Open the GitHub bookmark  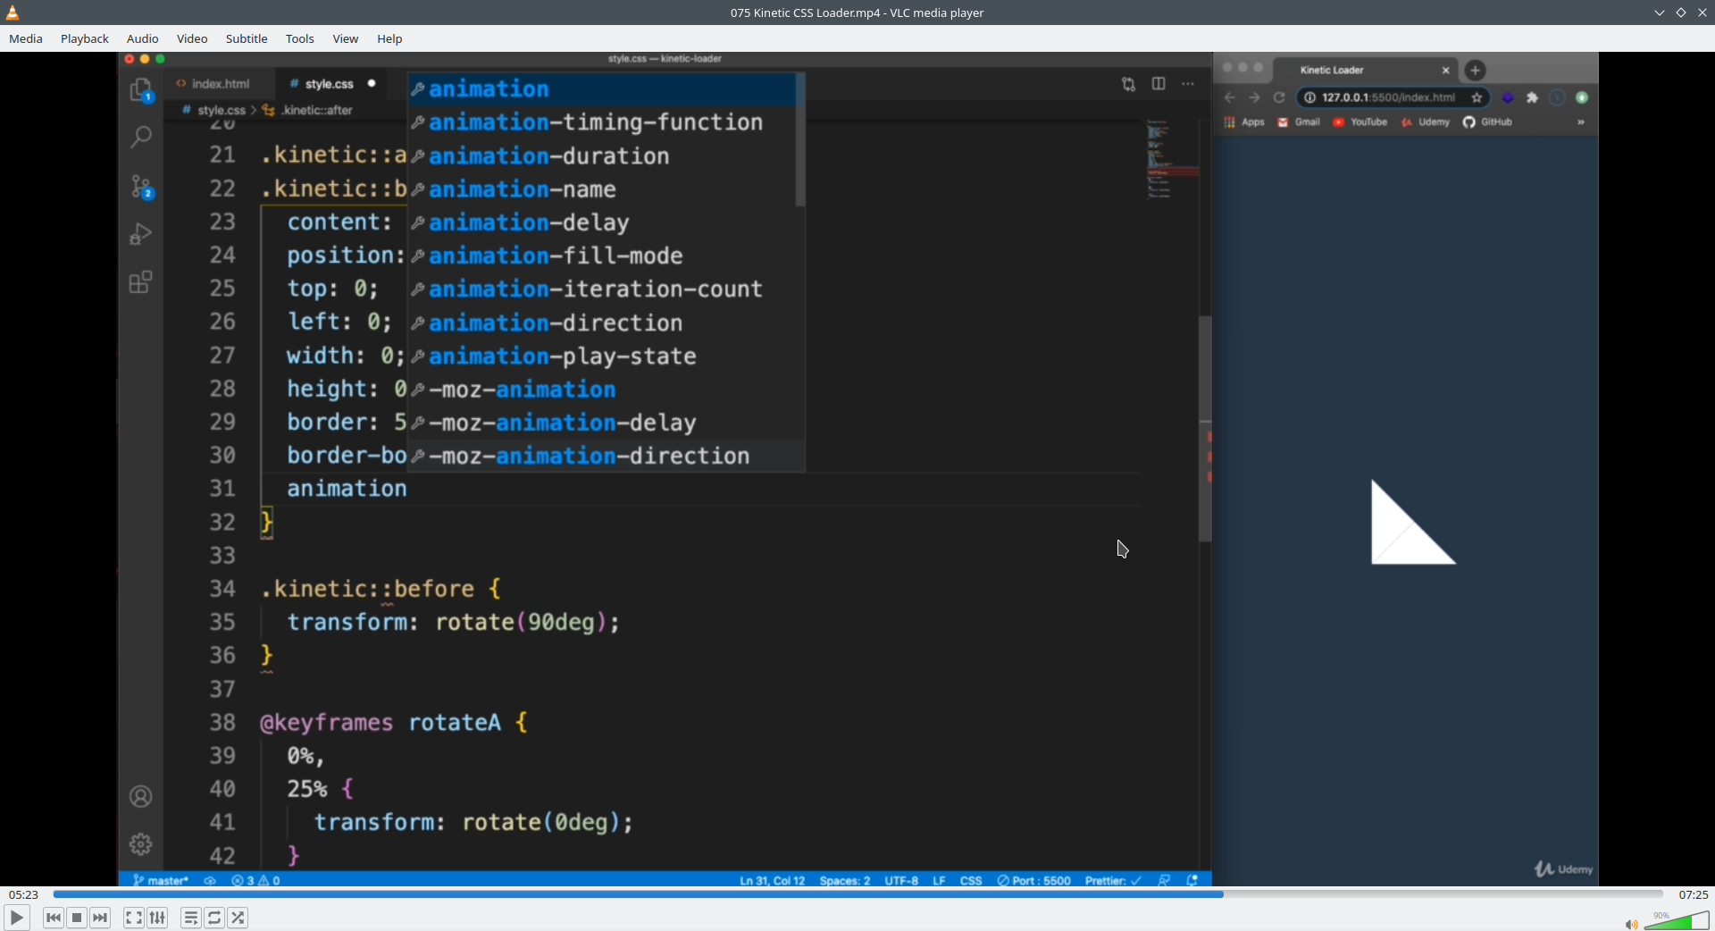(x=1488, y=122)
